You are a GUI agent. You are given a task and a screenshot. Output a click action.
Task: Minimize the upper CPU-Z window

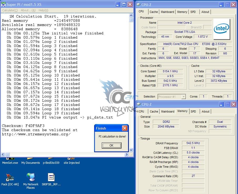click(221, 5)
